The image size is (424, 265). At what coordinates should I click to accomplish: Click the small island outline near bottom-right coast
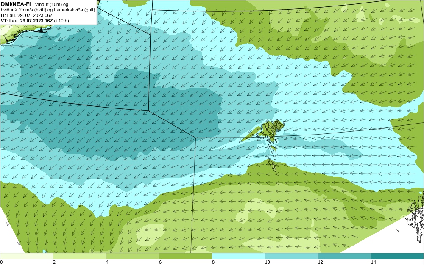tap(398, 230)
